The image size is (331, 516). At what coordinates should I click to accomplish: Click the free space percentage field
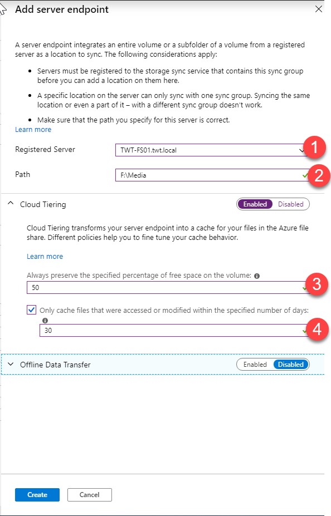168,288
